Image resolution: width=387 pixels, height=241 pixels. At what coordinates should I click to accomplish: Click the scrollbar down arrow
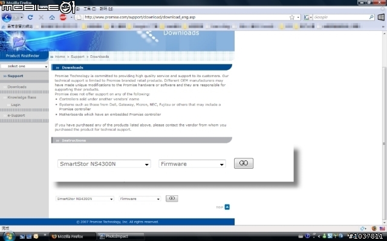384,222
